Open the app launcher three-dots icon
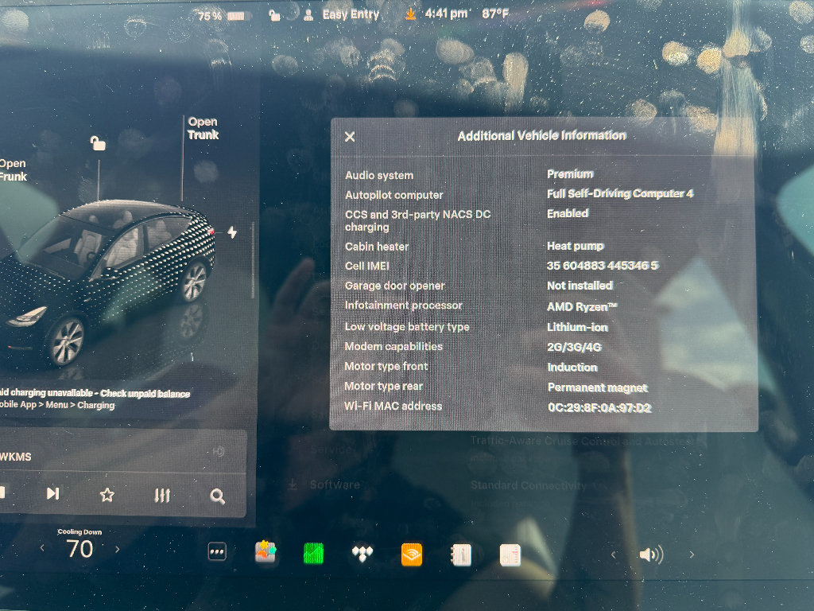This screenshot has width=814, height=611. (x=217, y=552)
